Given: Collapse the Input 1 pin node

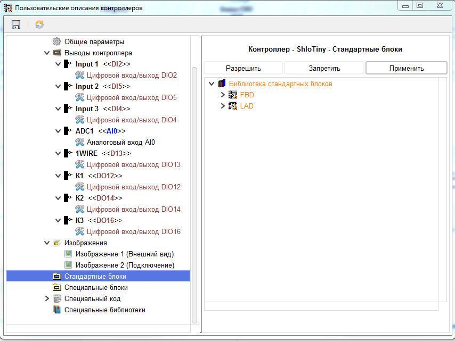Looking at the screenshot, I should click(x=58, y=64).
